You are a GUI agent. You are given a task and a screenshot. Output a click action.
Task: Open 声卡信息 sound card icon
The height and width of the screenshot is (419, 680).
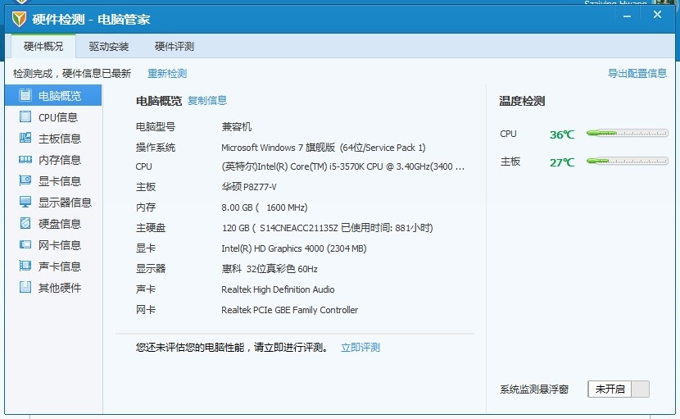(x=25, y=266)
